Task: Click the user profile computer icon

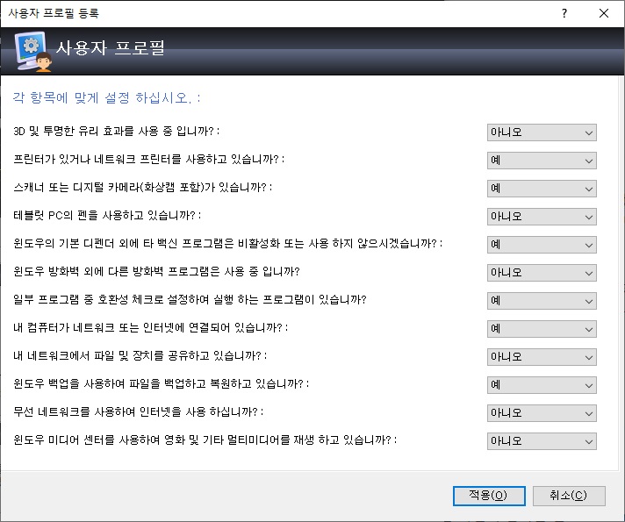Action: click(33, 52)
